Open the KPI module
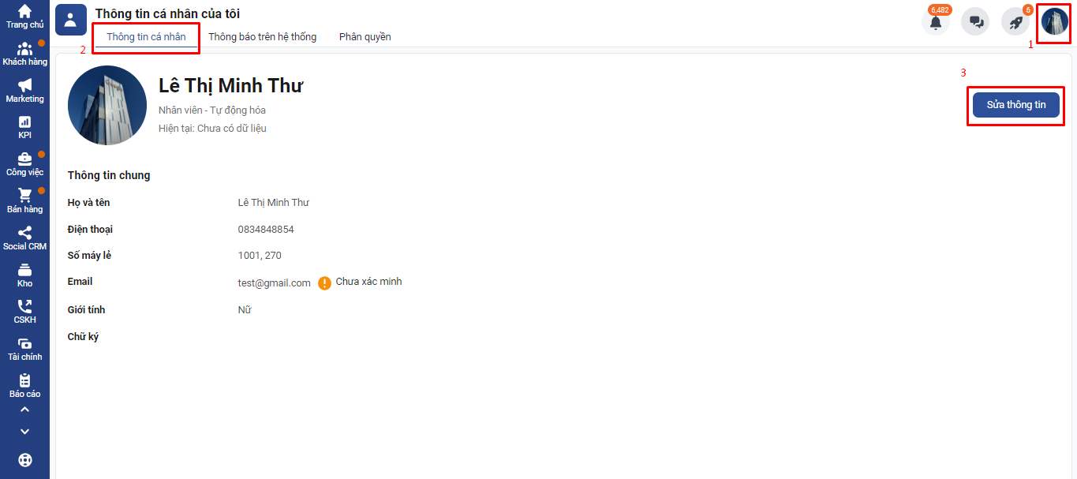The height and width of the screenshot is (479, 1077). click(x=24, y=126)
